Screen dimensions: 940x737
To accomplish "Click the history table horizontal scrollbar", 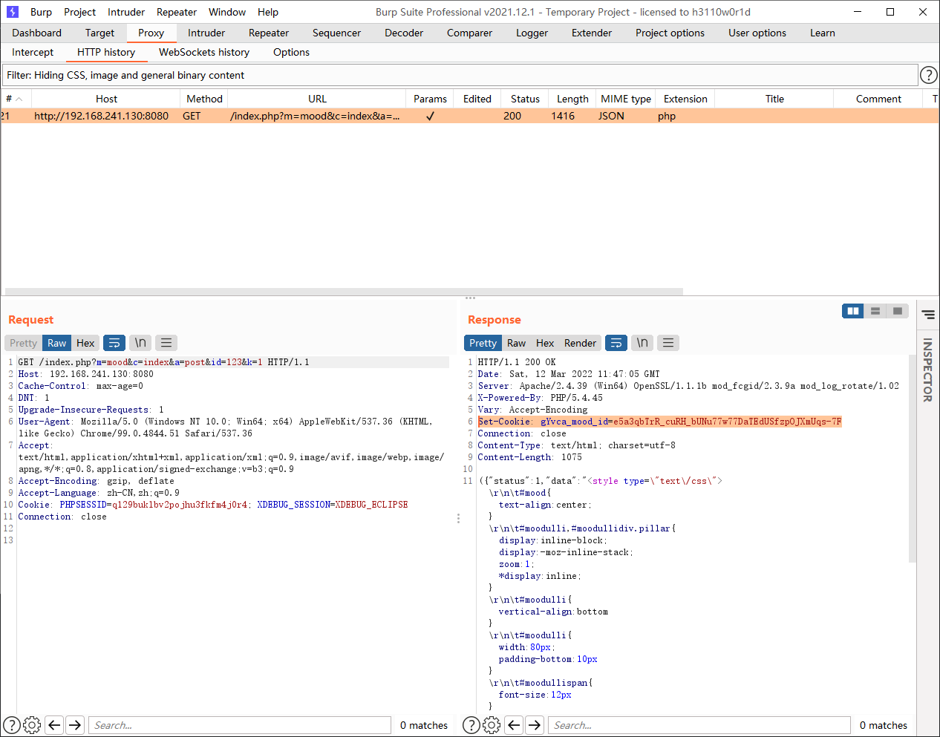I will [x=344, y=292].
